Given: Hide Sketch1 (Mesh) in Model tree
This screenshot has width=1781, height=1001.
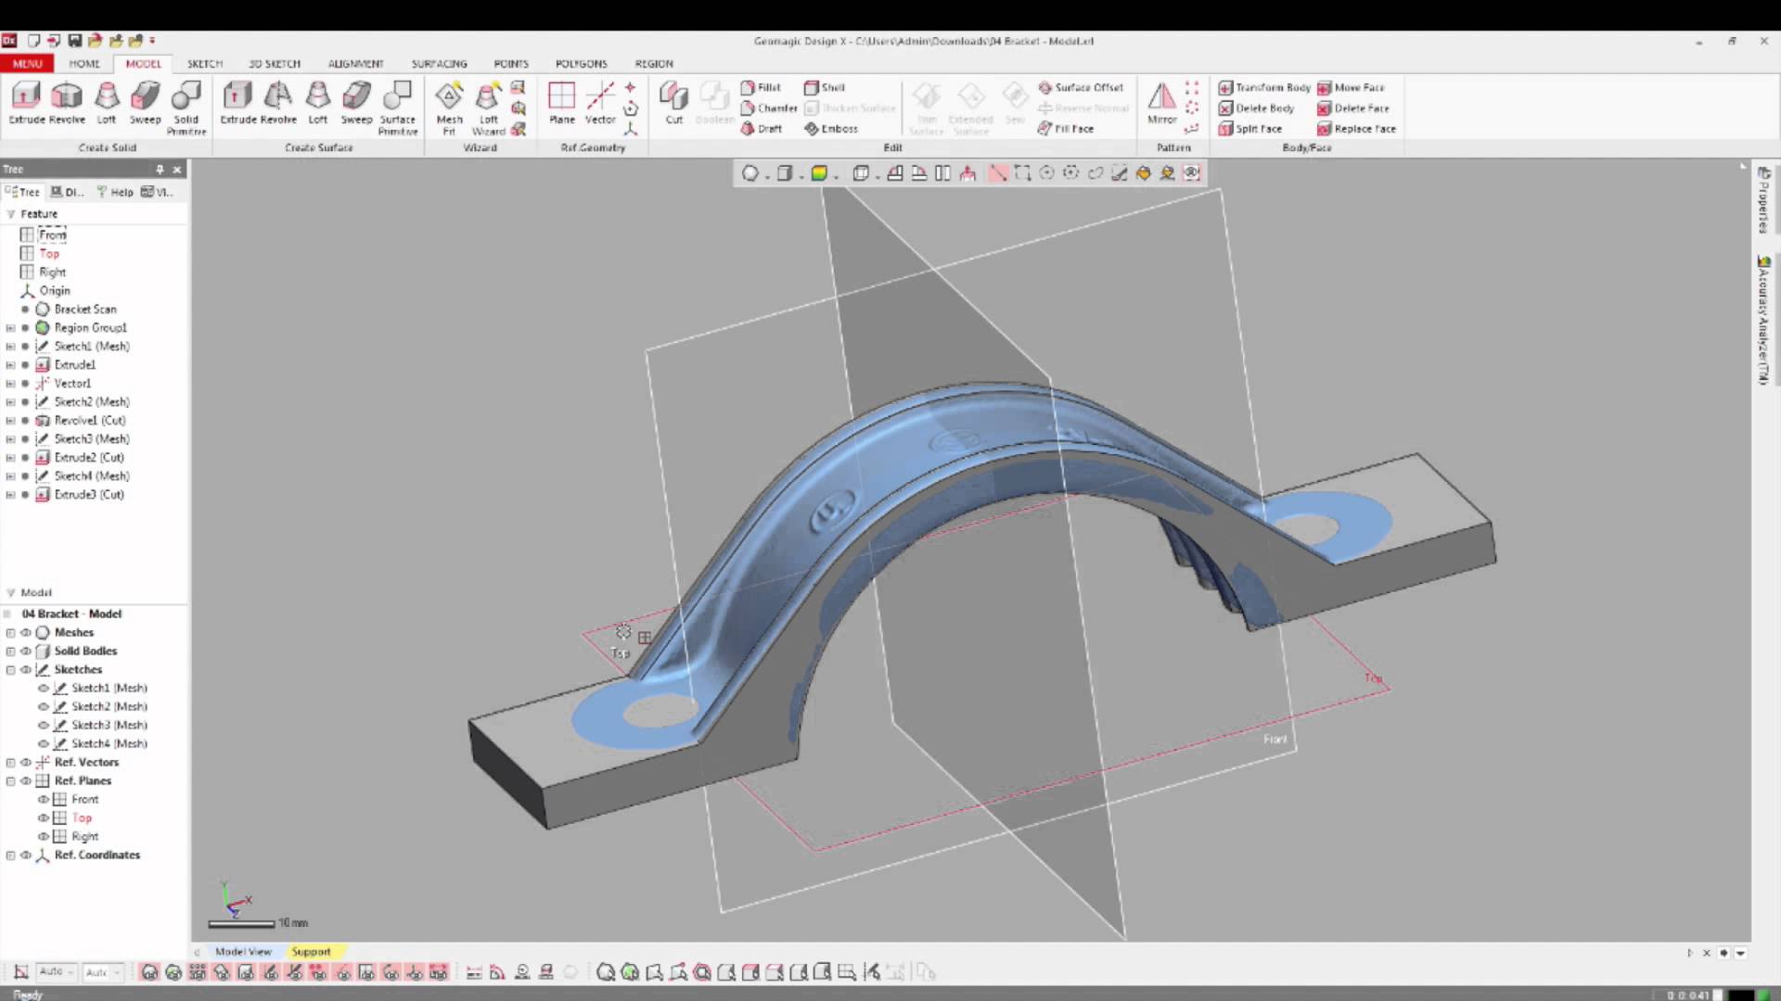Looking at the screenshot, I should (x=44, y=689).
